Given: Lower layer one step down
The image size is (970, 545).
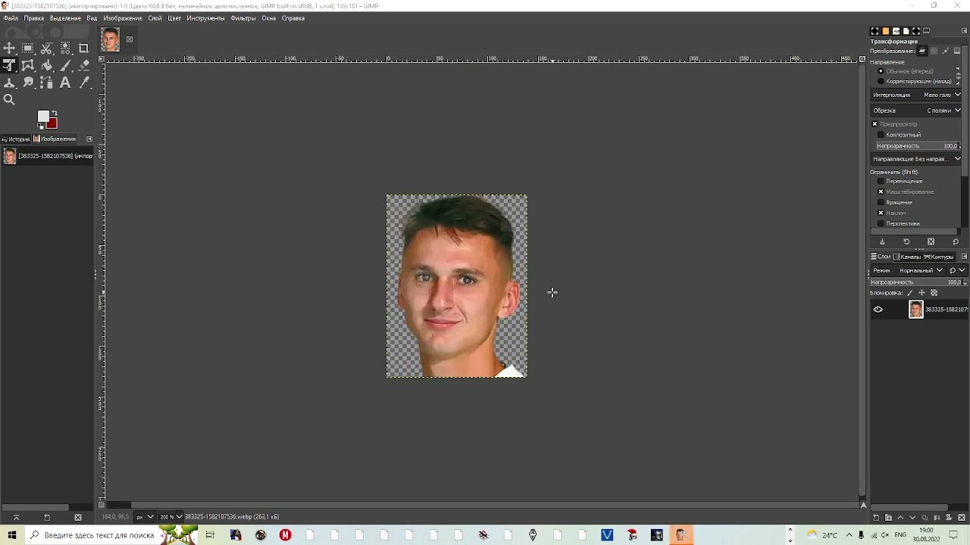Looking at the screenshot, I should (912, 518).
